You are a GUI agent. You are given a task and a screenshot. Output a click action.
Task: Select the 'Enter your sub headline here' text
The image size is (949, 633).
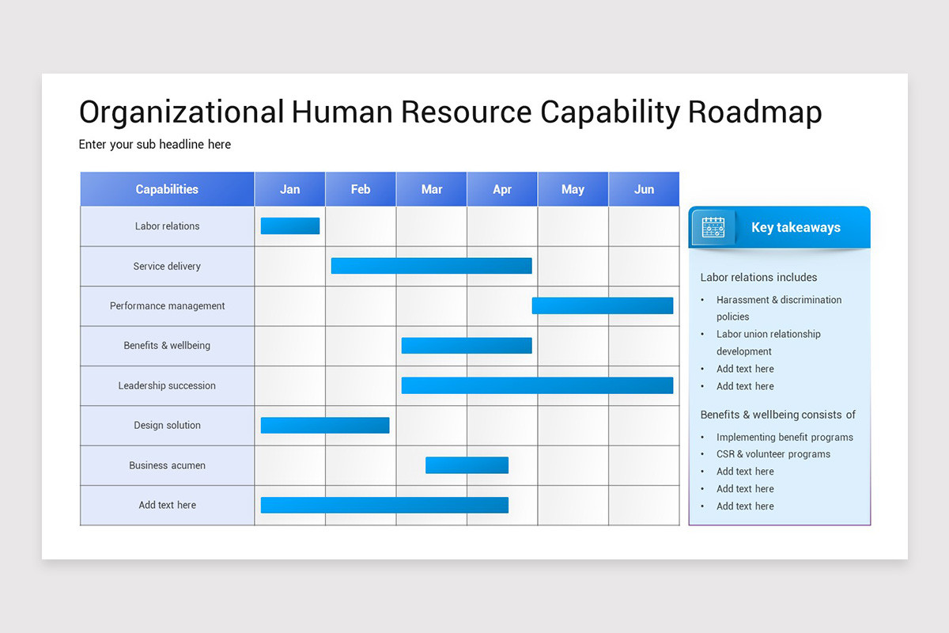point(155,144)
